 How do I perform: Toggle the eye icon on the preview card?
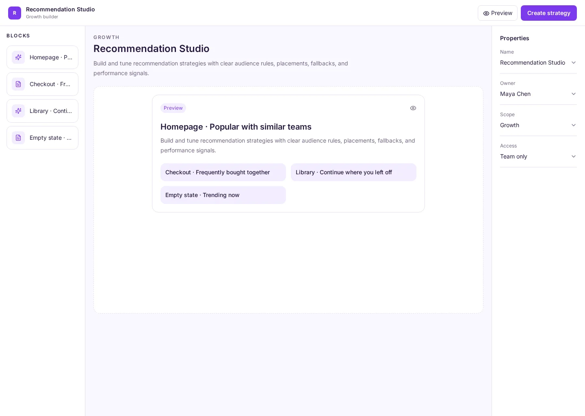pos(413,108)
